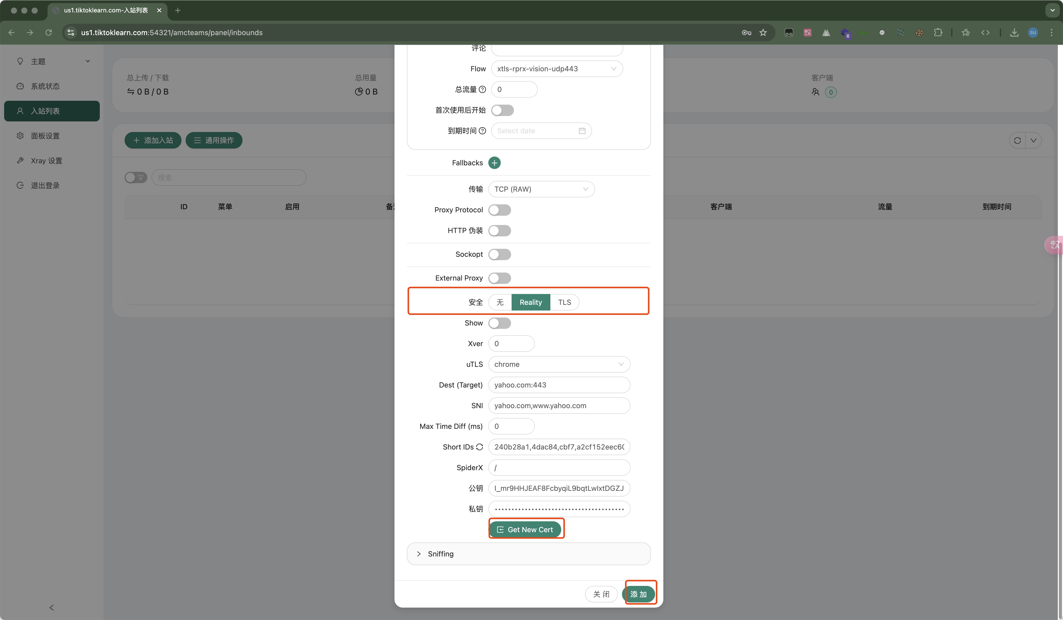Image resolution: width=1063 pixels, height=620 pixels.
Task: Click the 添加 button in the dialog
Action: tap(638, 594)
